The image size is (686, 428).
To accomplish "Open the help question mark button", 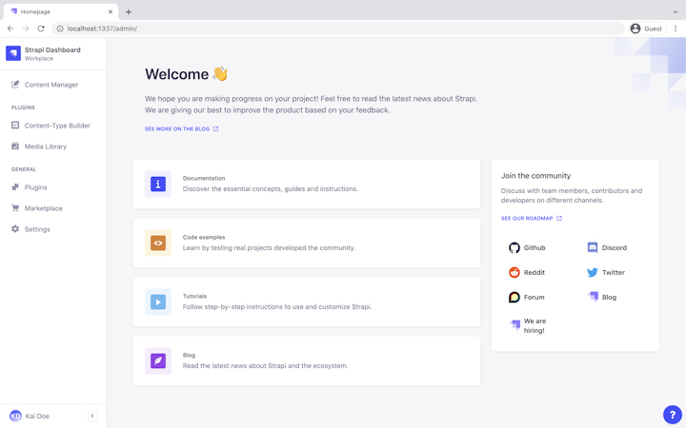I will [x=672, y=415].
